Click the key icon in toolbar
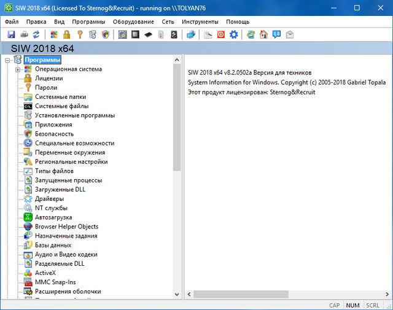The width and height of the screenshot is (393, 310). tap(80, 34)
